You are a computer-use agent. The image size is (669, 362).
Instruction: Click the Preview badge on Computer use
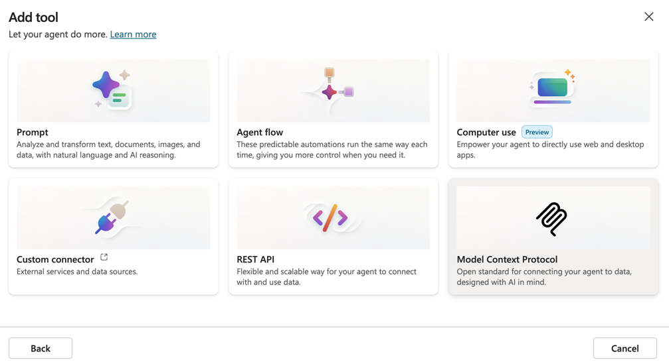coord(537,132)
